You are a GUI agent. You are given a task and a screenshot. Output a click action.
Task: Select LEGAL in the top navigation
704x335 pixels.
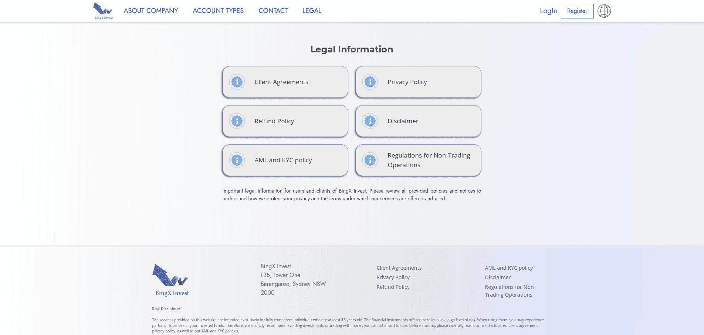tap(312, 11)
